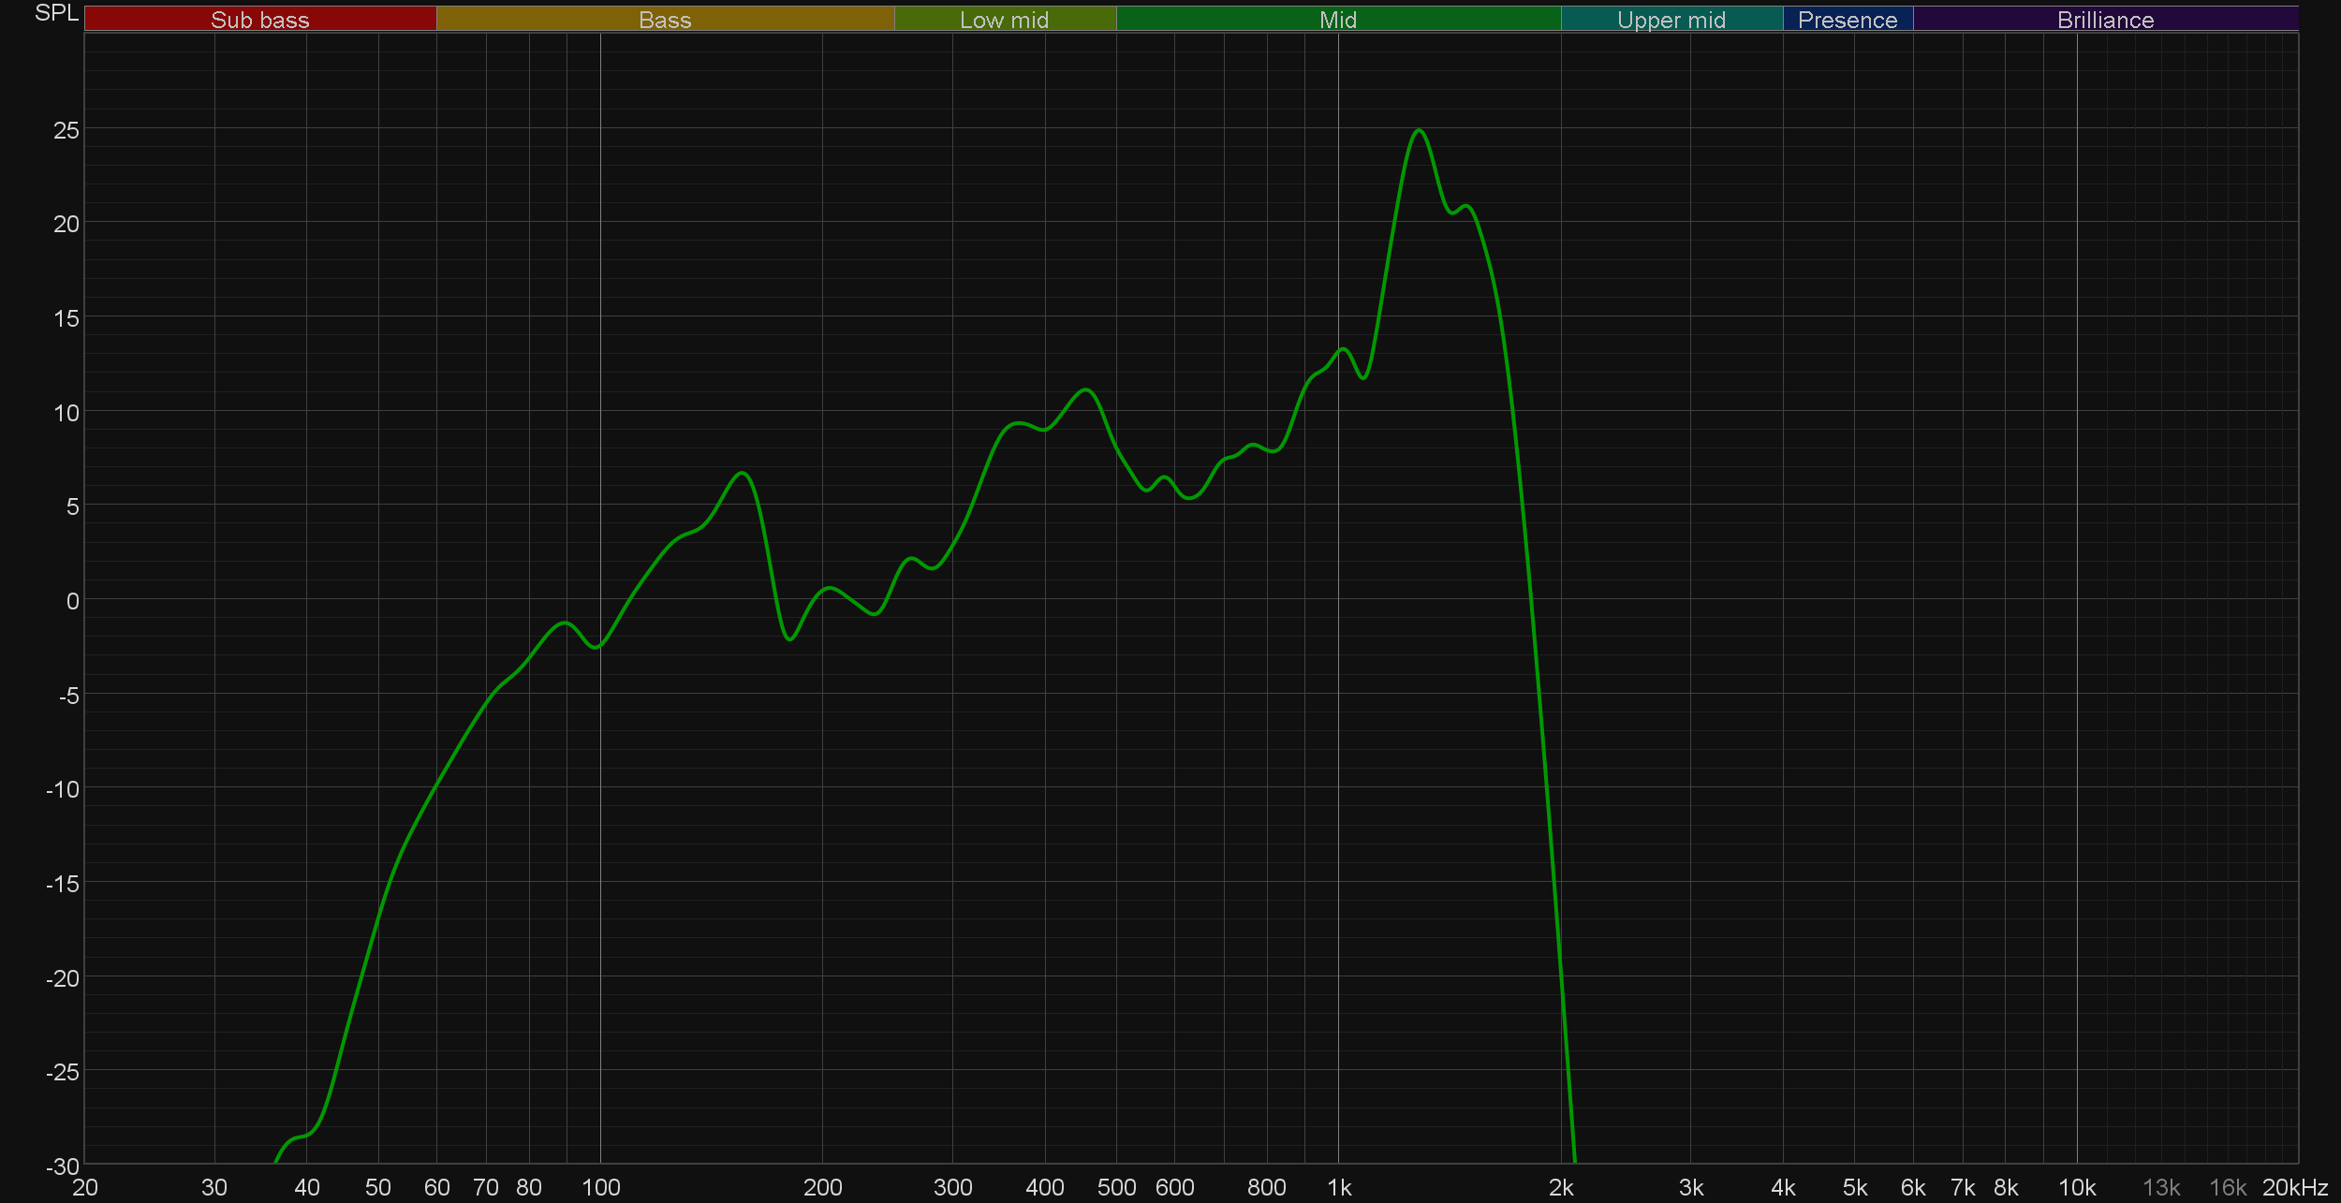The height and width of the screenshot is (1203, 2341).
Task: Click the highest peak of green curve
Action: click(1420, 131)
